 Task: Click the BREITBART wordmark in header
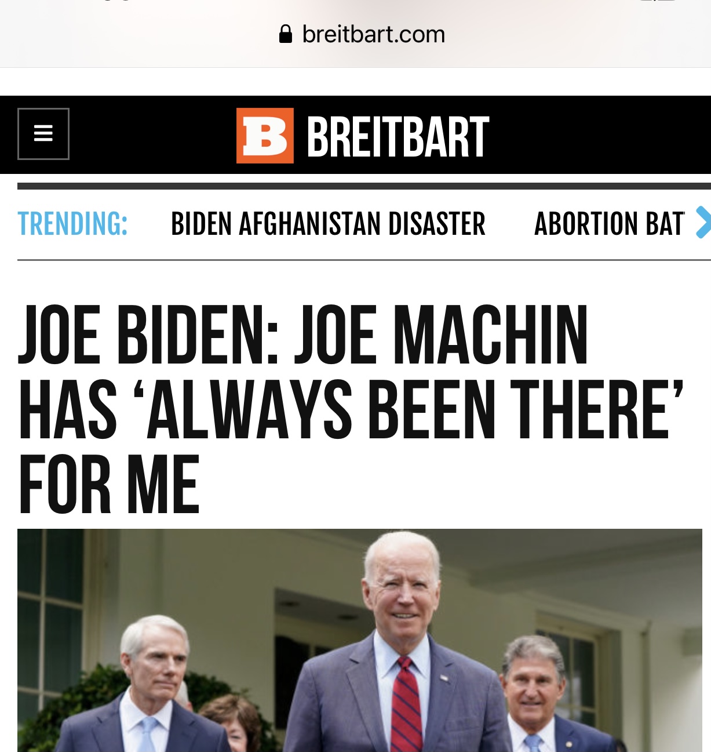(398, 136)
